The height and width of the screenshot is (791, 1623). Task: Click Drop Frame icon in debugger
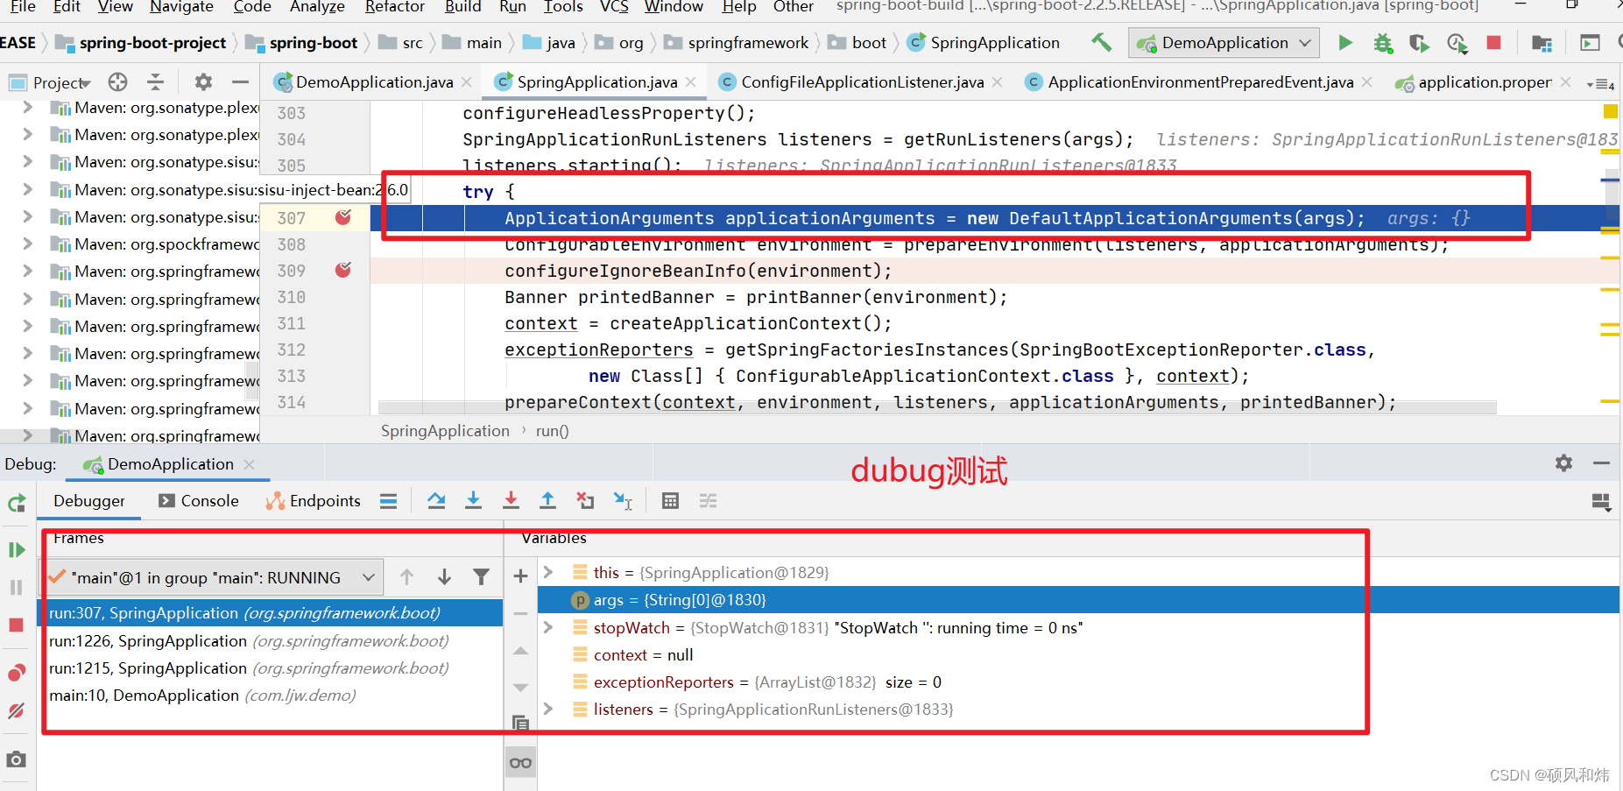tap(585, 501)
